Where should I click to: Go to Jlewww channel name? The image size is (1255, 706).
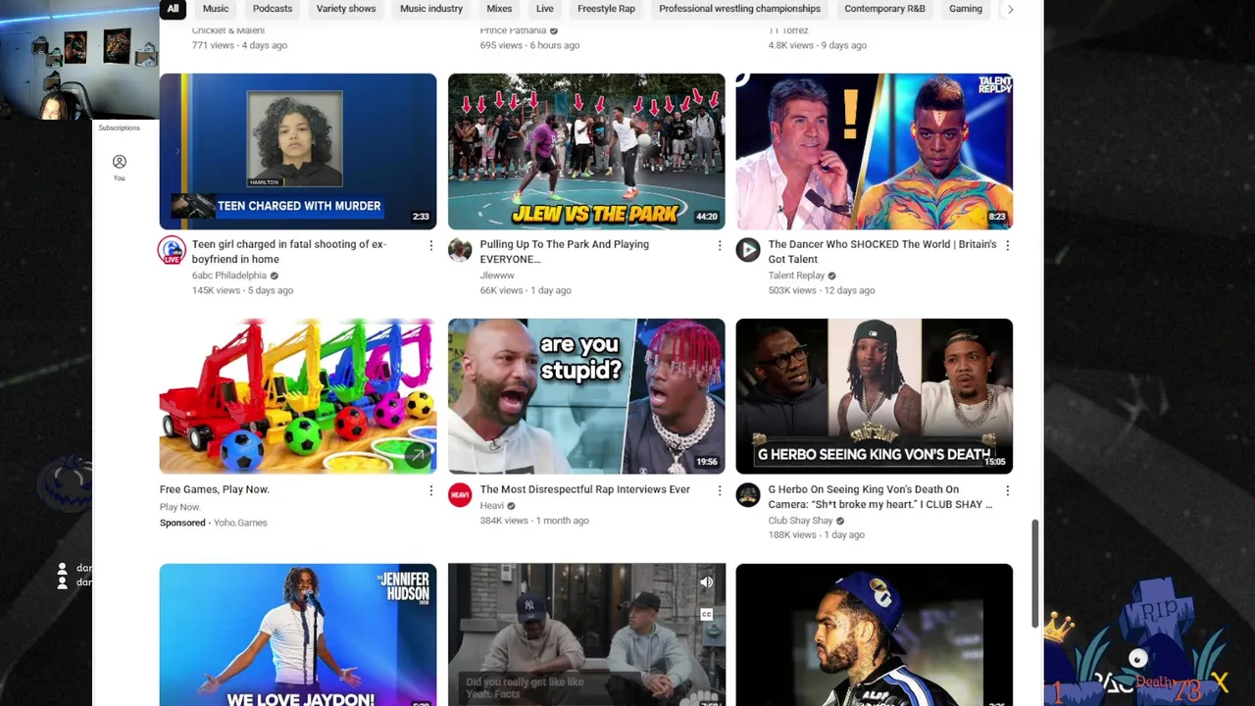point(497,276)
